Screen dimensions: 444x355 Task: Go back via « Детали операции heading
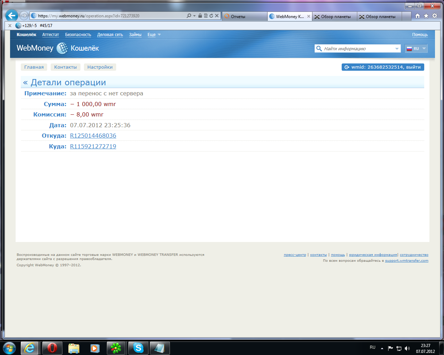point(65,83)
